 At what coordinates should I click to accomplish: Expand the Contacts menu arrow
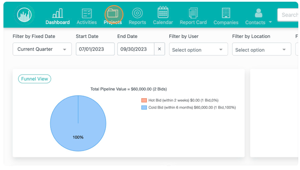pyautogui.click(x=270, y=22)
